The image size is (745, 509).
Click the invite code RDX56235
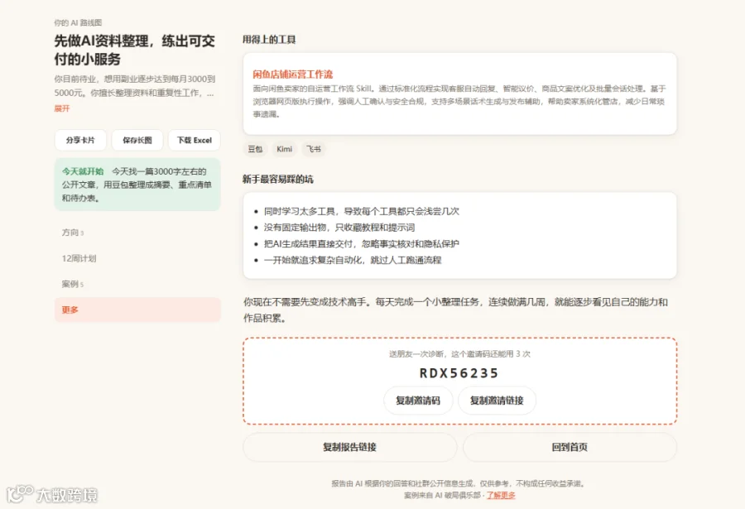click(459, 373)
